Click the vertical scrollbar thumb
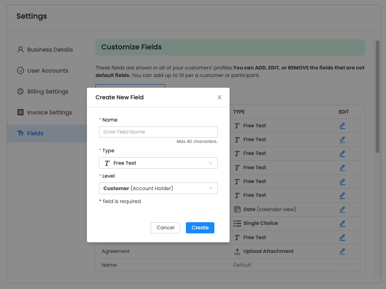The height and width of the screenshot is (289, 386). point(378,97)
